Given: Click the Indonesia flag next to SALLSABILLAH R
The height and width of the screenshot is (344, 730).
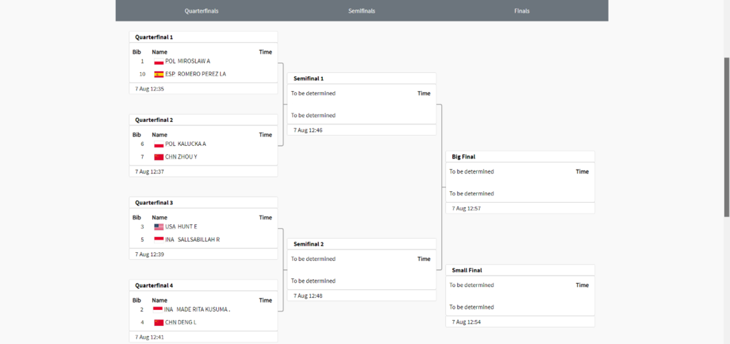Looking at the screenshot, I should (159, 240).
